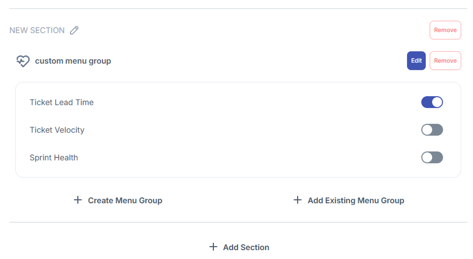473x259 pixels.
Task: Click the Add Section label
Action: (246, 248)
